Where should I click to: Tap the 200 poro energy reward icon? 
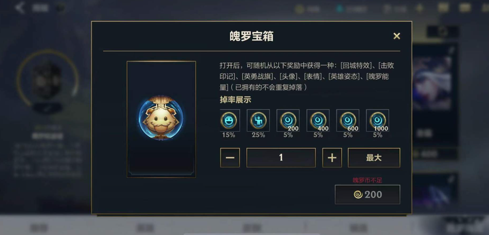pyautogui.click(x=288, y=120)
